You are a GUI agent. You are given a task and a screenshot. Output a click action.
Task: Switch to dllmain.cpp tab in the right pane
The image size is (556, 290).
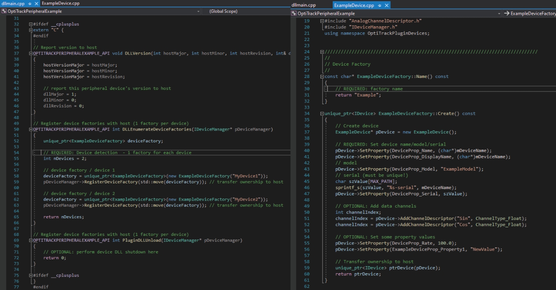304,5
